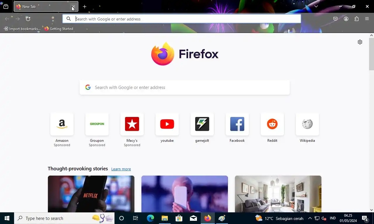Image resolution: width=374 pixels, height=224 pixels.
Task: Open Save to Pocket button
Action: click(335, 19)
